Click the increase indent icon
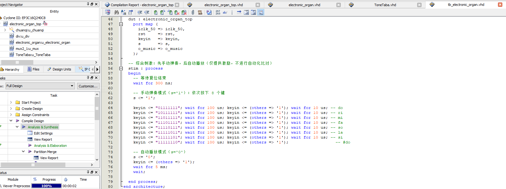Image resolution: width=506 pixels, height=189 pixels. 140,12
